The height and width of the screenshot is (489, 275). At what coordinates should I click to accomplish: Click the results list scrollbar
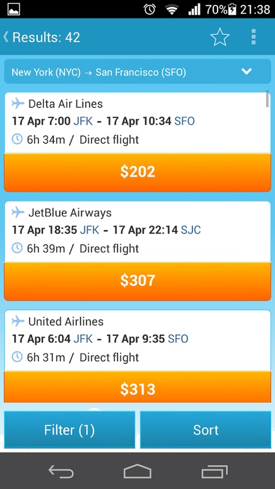click(267, 99)
